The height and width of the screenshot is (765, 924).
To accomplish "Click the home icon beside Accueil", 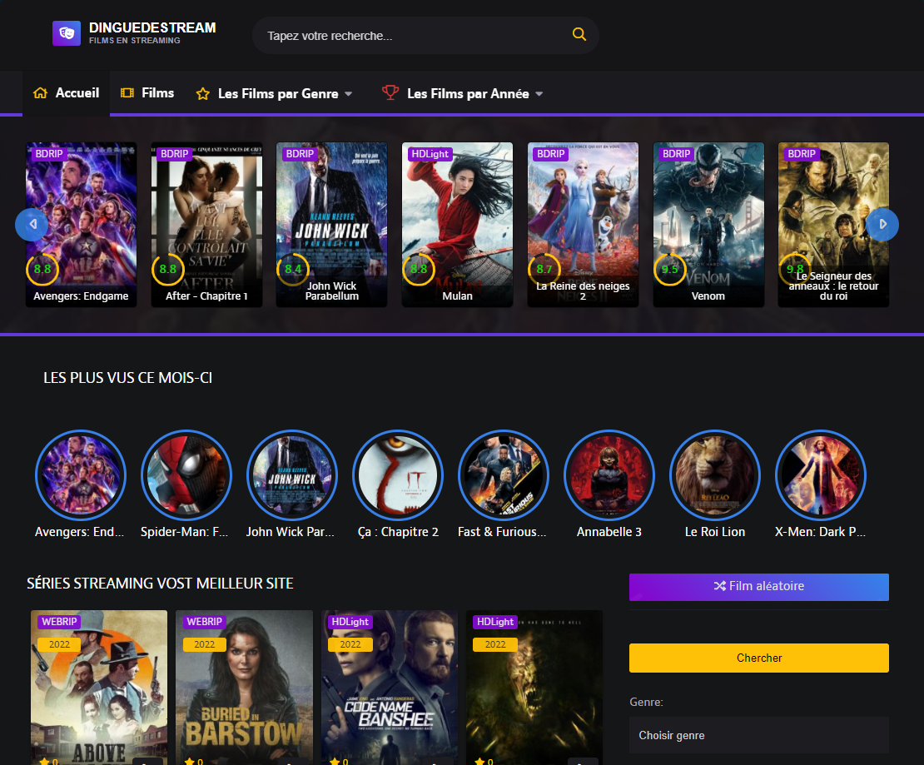I will [40, 93].
